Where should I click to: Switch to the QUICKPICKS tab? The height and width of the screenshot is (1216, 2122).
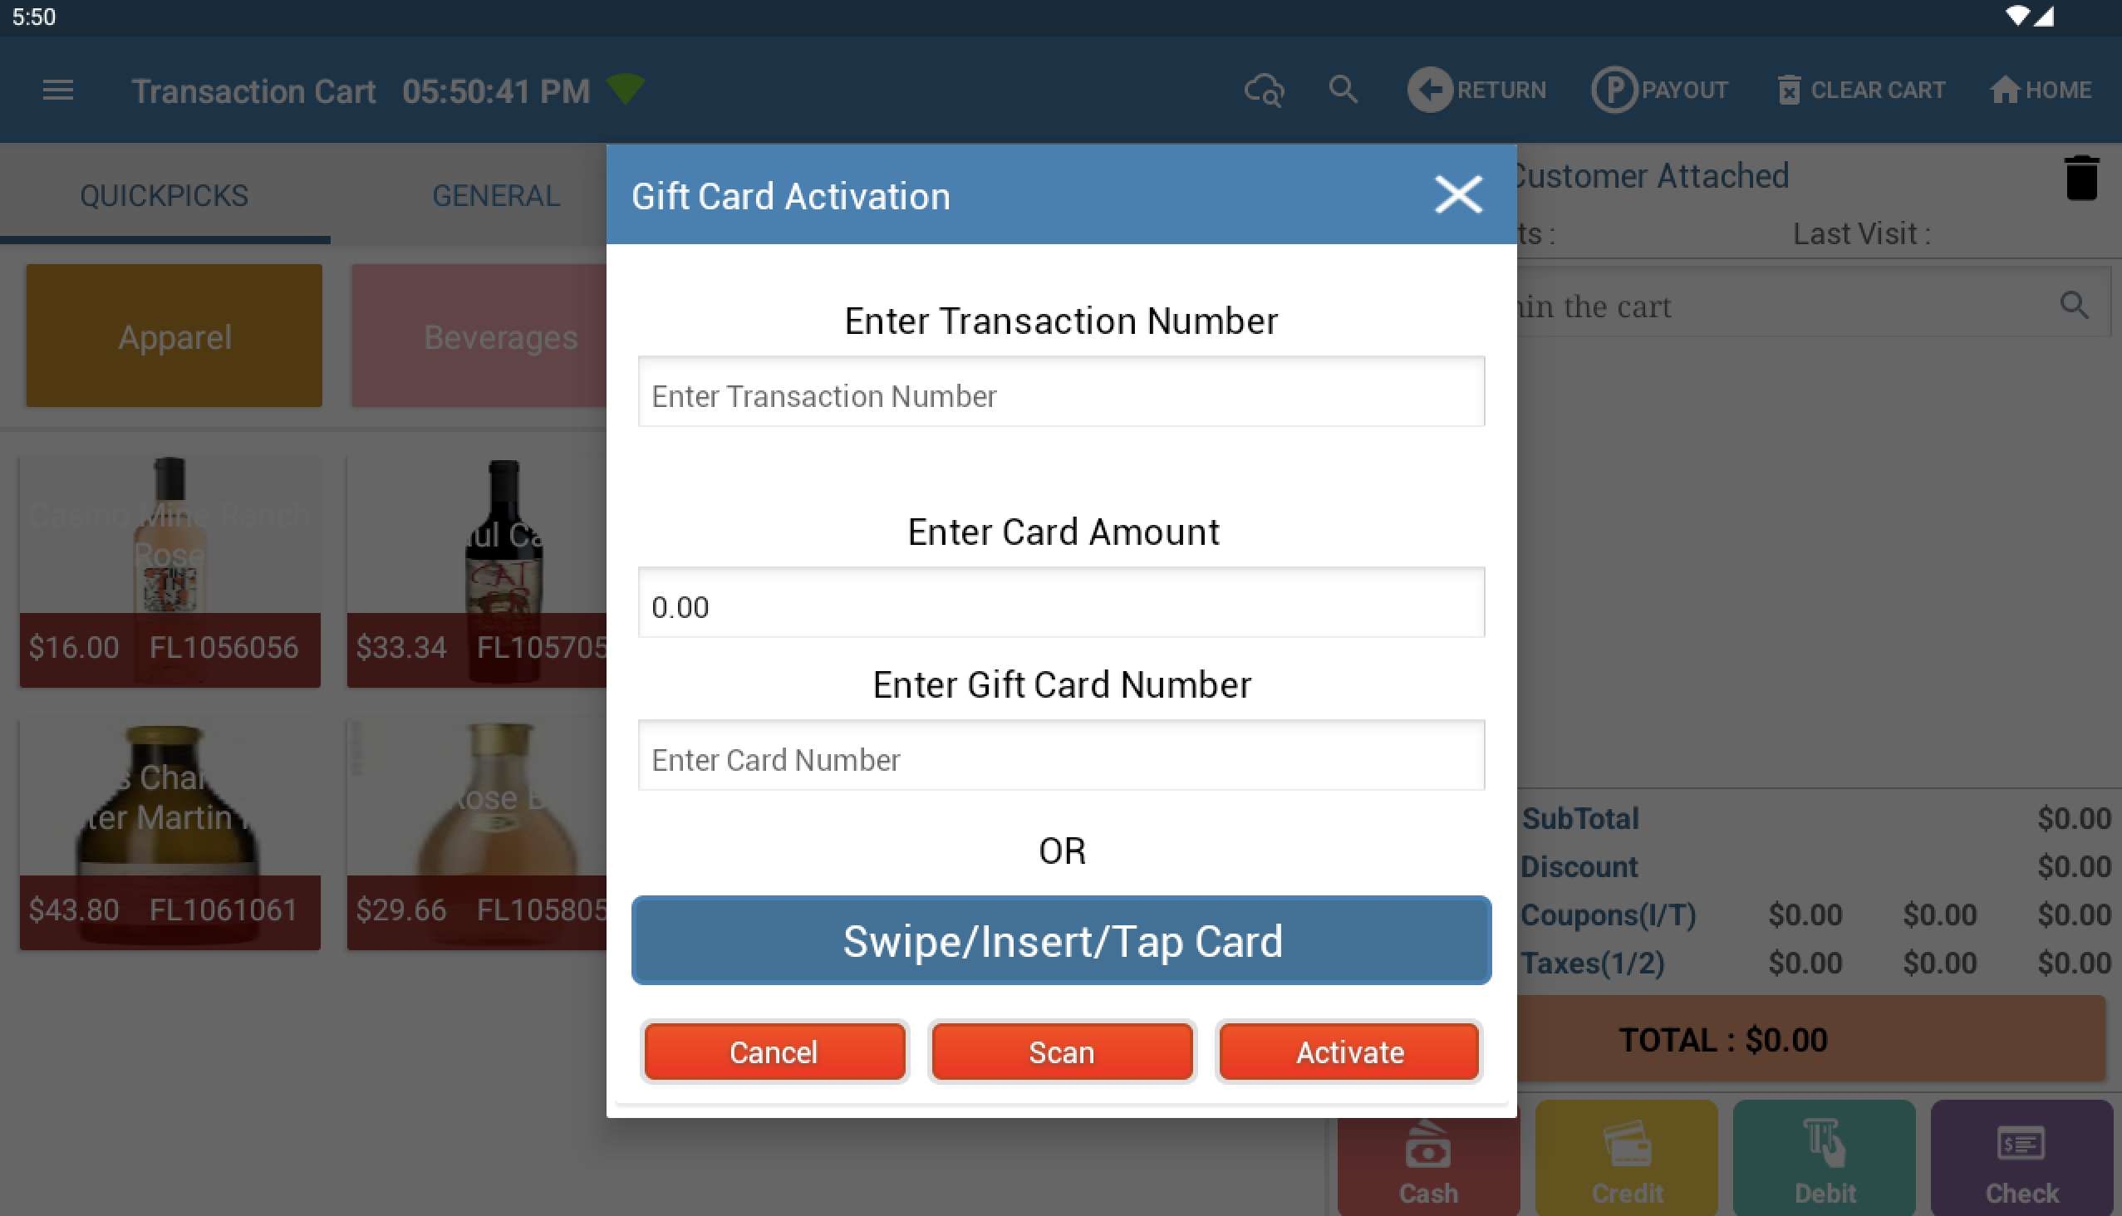click(163, 192)
